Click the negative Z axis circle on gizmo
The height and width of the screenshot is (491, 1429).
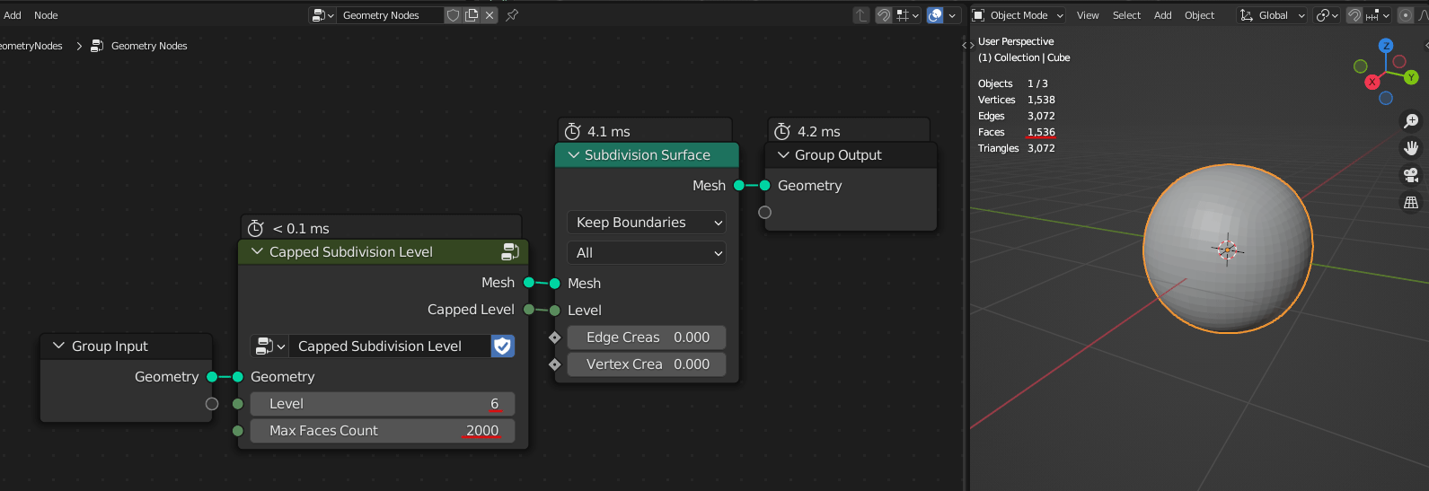pyautogui.click(x=1386, y=98)
